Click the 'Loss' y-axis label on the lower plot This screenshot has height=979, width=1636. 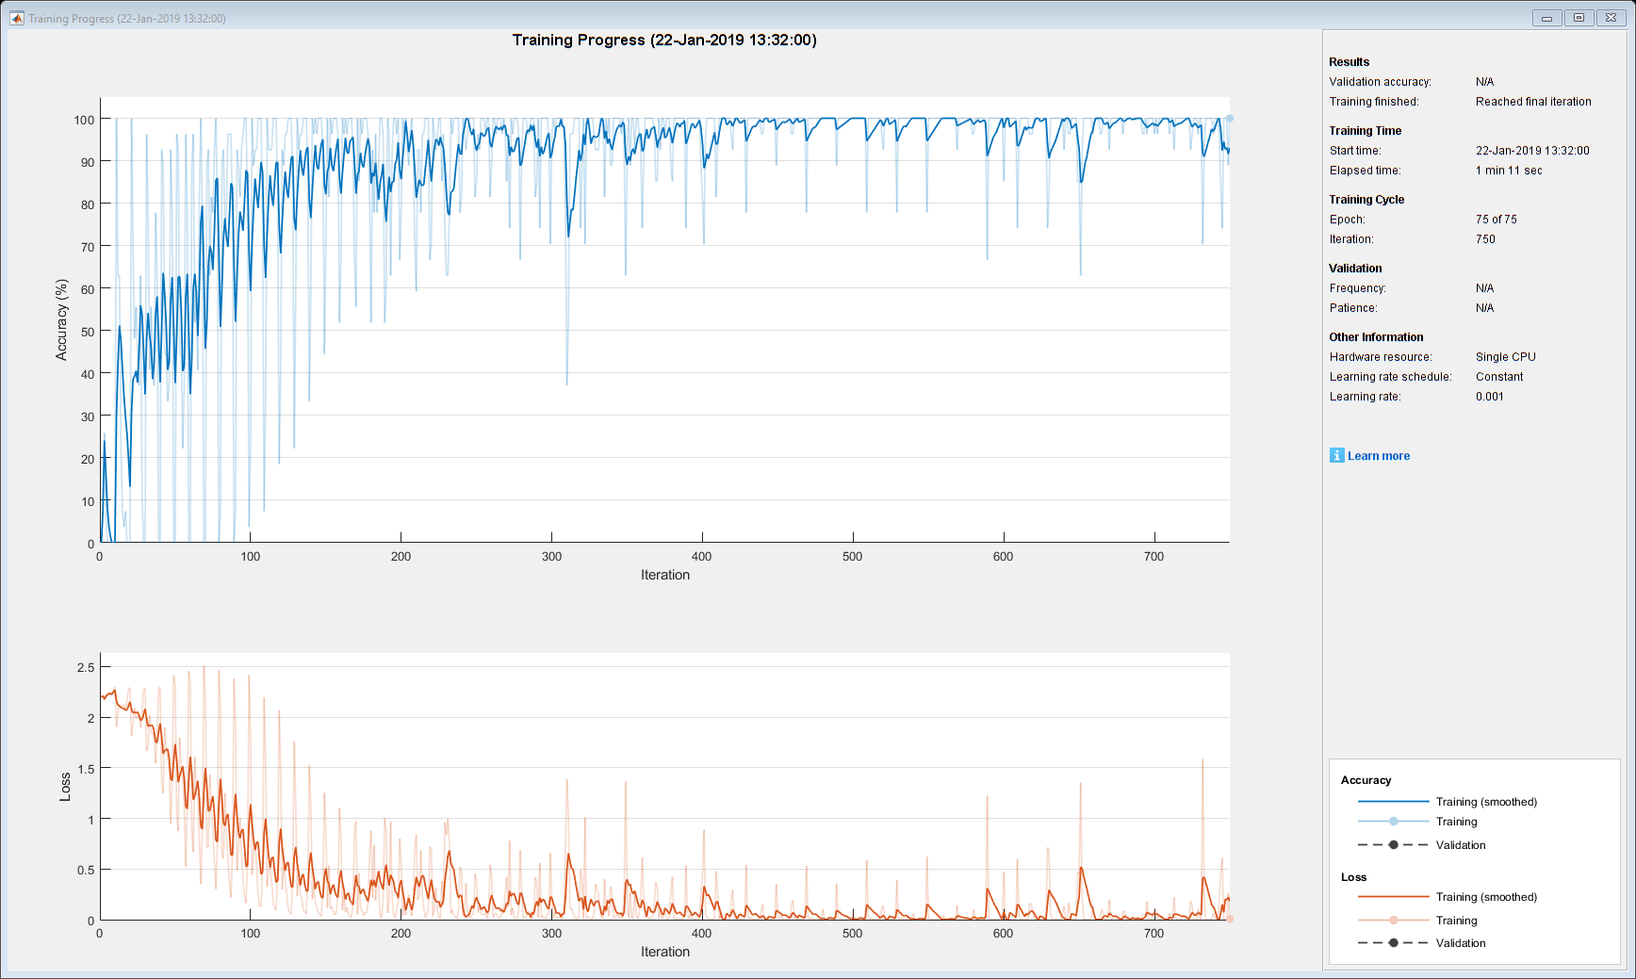click(x=65, y=787)
